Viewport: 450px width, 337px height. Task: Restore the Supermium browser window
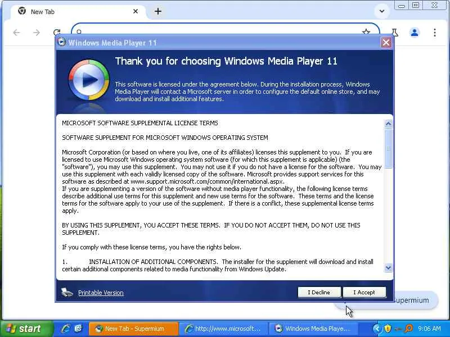[415, 6]
